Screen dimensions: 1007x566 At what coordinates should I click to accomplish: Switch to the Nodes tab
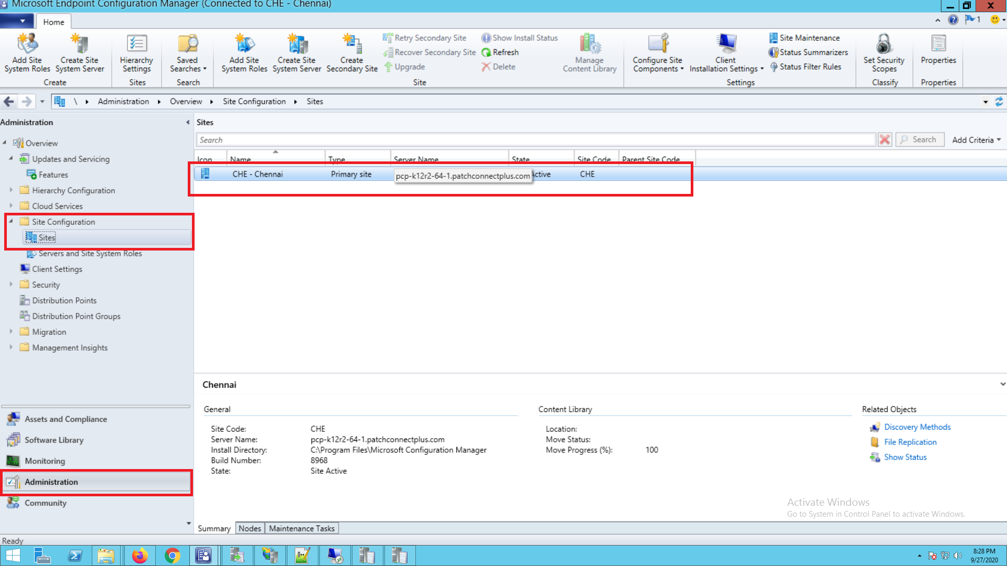click(250, 528)
